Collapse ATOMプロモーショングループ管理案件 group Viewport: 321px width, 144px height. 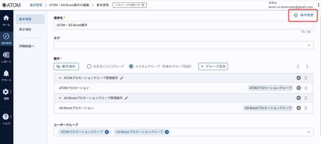pyautogui.click(x=60, y=78)
